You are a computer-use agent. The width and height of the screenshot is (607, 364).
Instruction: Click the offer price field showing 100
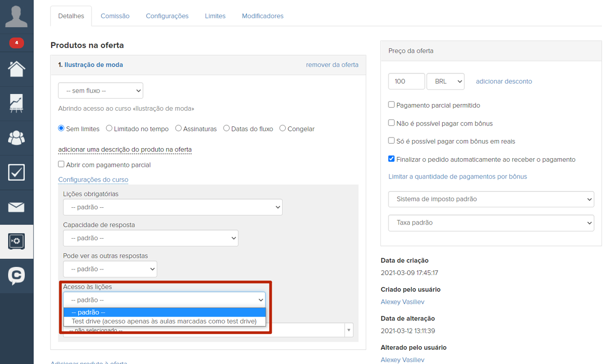406,81
